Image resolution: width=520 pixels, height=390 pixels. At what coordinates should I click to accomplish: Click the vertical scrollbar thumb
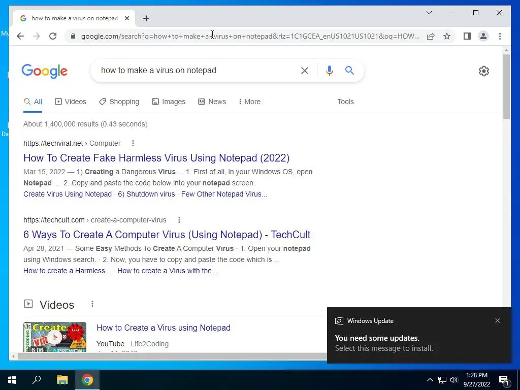click(506, 86)
